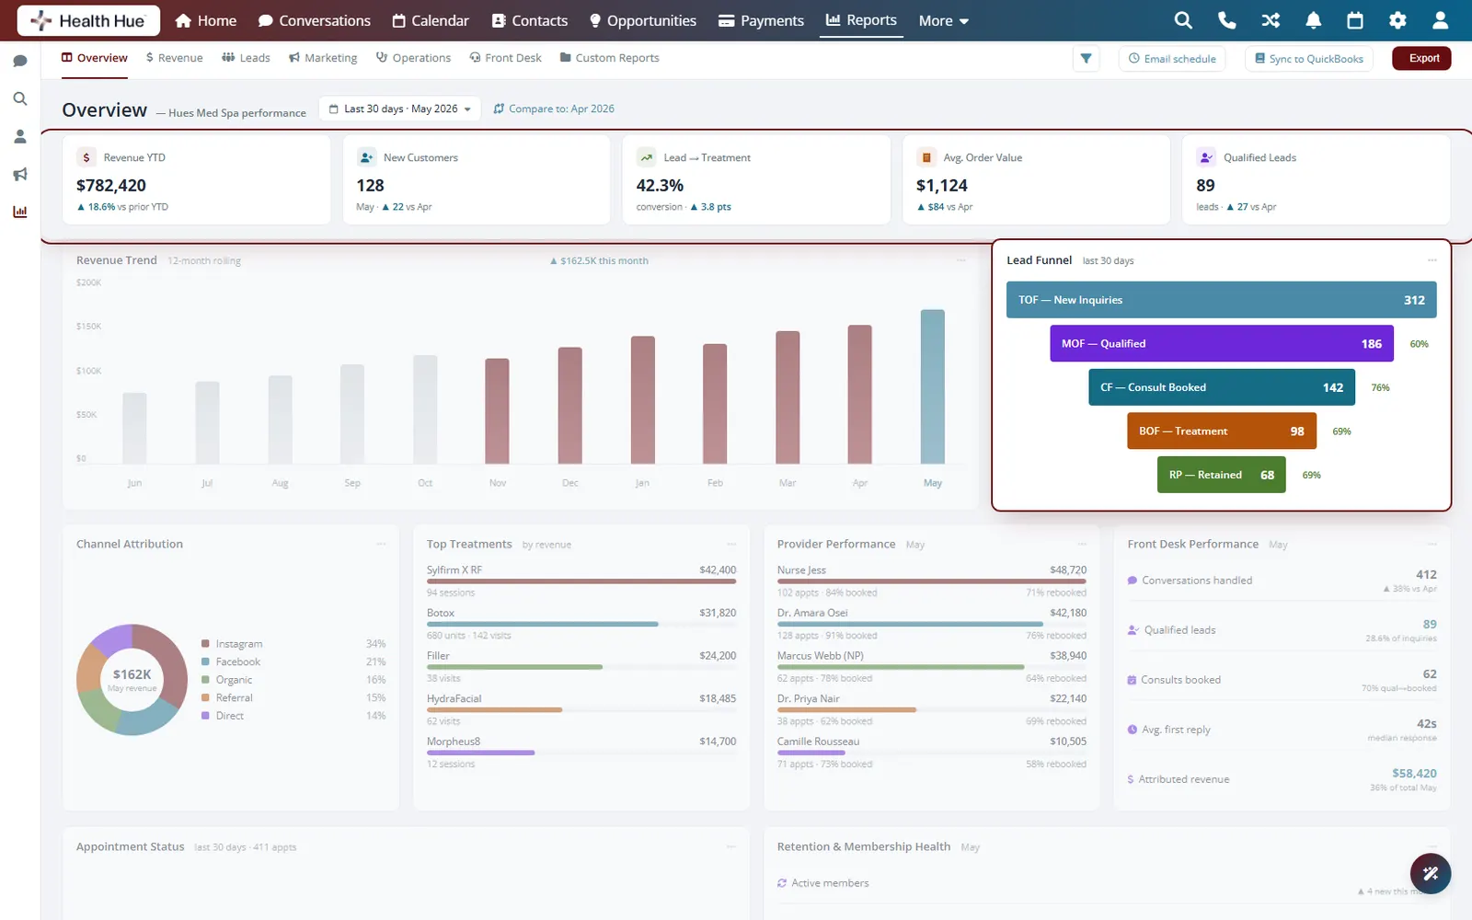The width and height of the screenshot is (1472, 920).
Task: Click the May bar in Revenue Trend
Action: (933, 386)
